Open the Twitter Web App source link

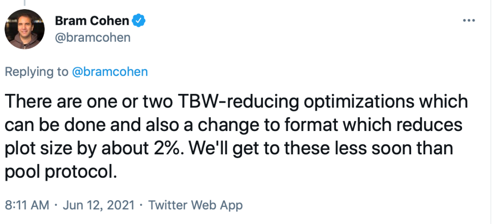[x=195, y=205]
